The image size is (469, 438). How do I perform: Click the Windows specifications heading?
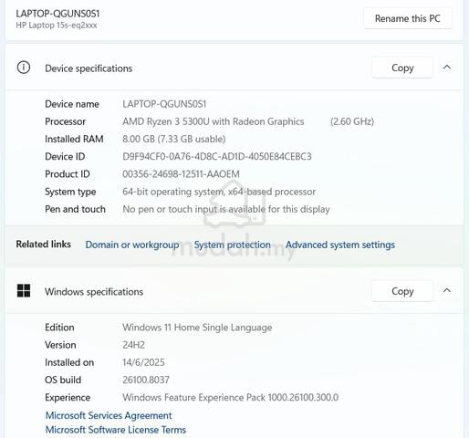(x=94, y=292)
